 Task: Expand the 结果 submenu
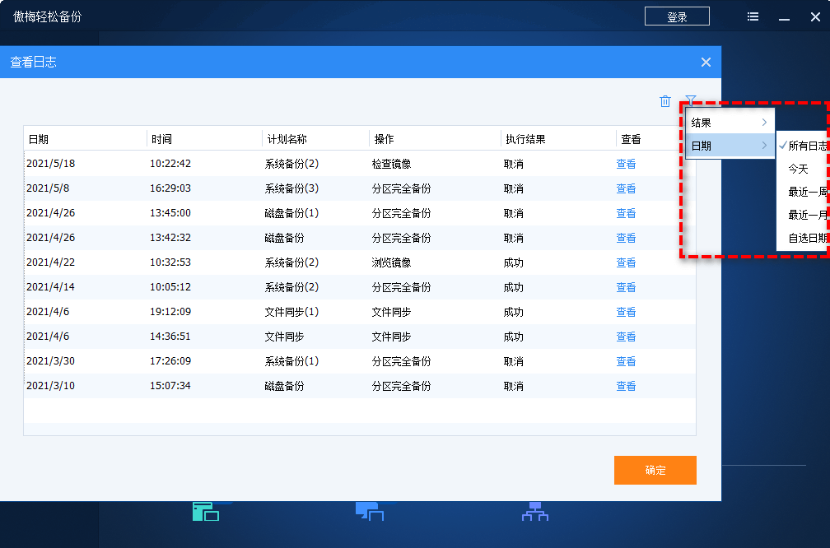coord(730,123)
